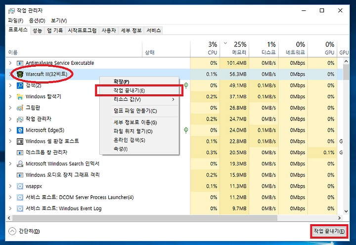This screenshot has width=356, height=245.
Task: Click the 작업 끝내기(E) button at bottom right
Action: (329, 231)
